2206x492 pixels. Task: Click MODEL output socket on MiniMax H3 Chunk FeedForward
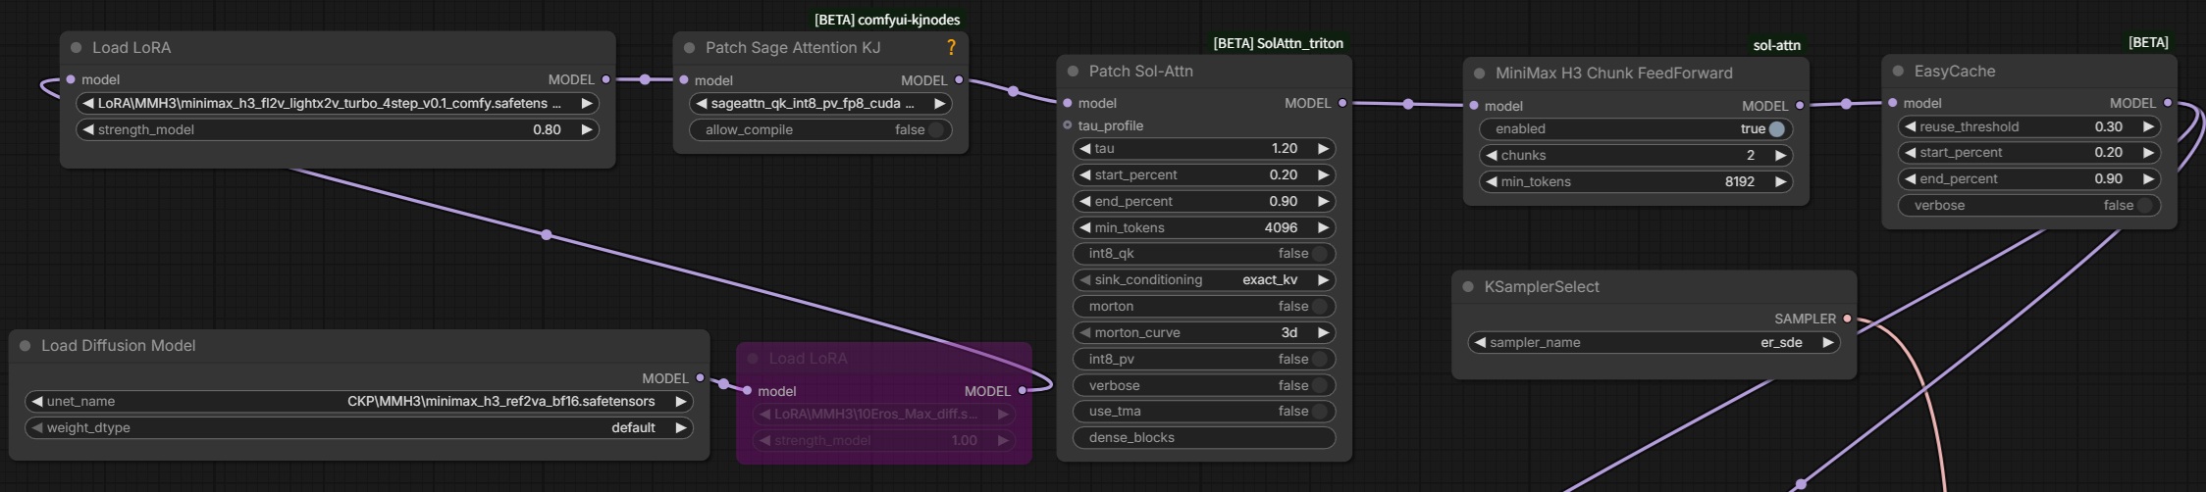point(1799,106)
